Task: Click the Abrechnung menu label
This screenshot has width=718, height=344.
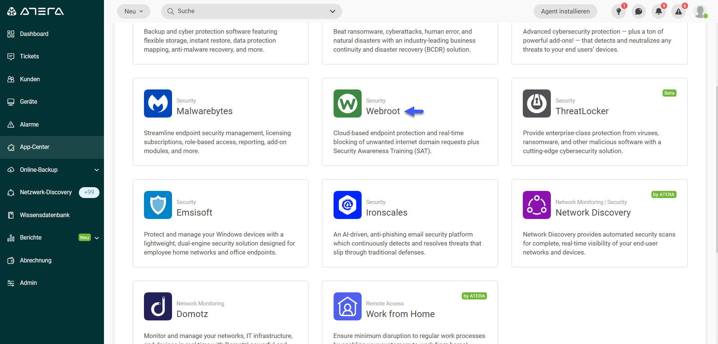Action: coord(36,261)
